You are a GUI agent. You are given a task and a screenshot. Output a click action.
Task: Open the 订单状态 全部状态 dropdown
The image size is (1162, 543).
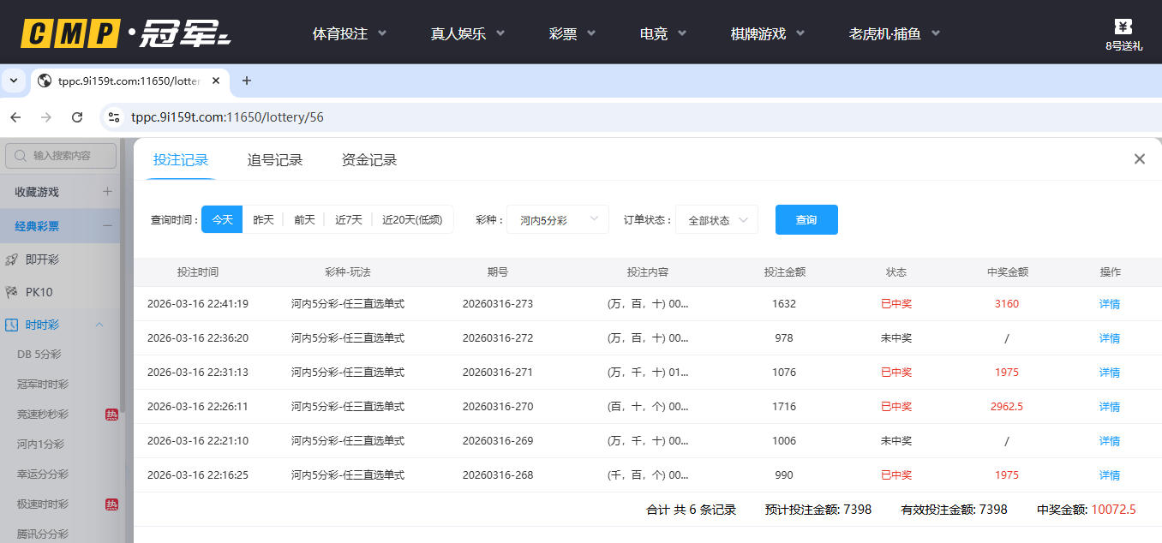pyautogui.click(x=716, y=220)
